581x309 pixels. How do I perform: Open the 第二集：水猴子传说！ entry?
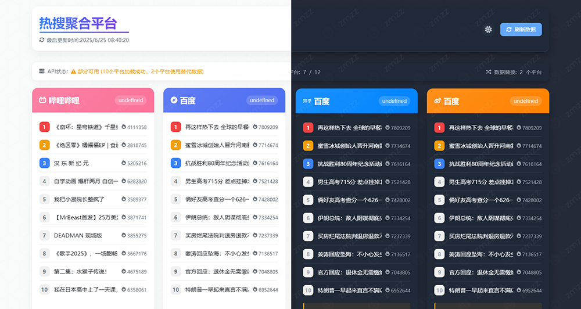tap(80, 272)
